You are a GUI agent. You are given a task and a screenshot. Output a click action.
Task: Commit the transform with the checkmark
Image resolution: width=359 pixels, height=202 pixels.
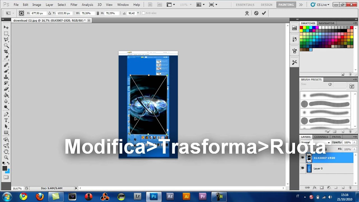tap(264, 13)
